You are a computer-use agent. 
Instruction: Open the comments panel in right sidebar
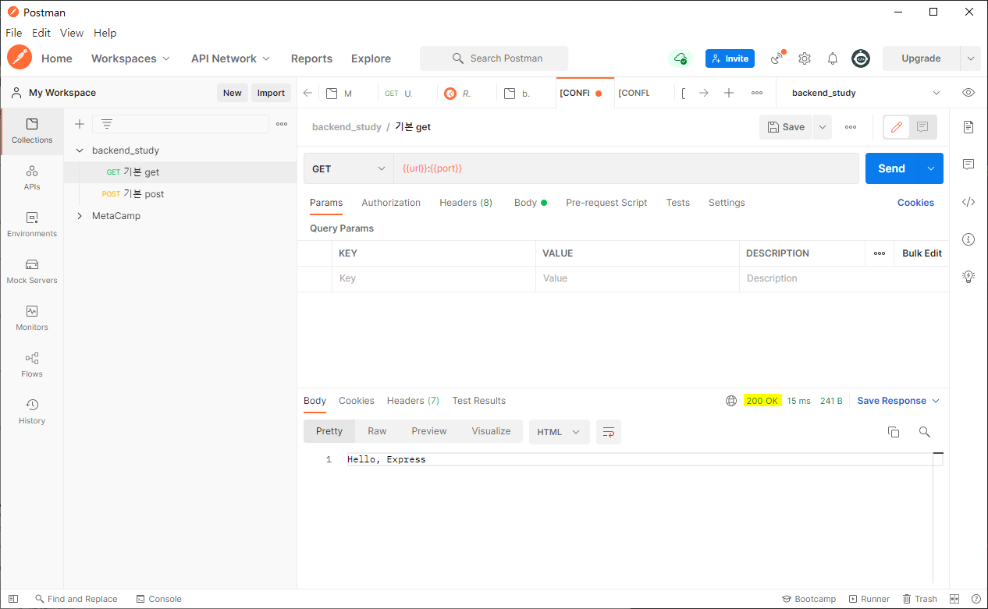[x=968, y=165]
